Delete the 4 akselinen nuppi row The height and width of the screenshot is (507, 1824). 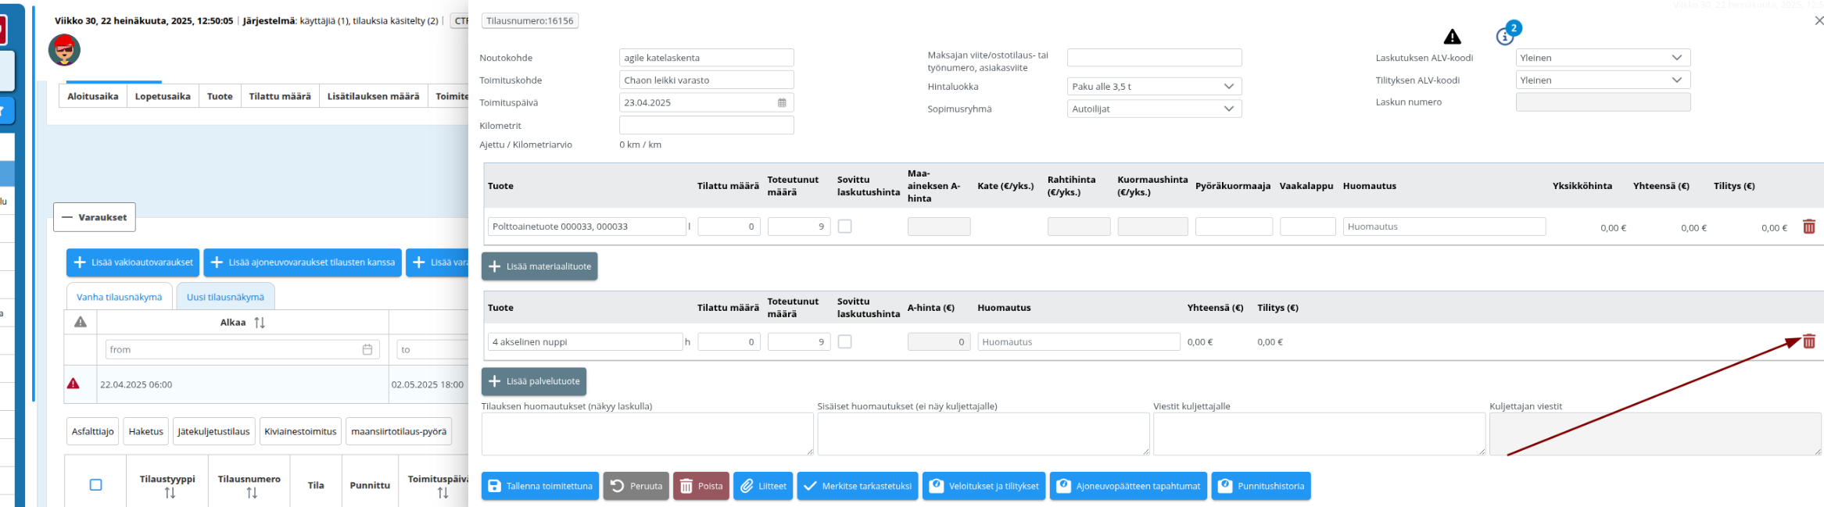1808,341
